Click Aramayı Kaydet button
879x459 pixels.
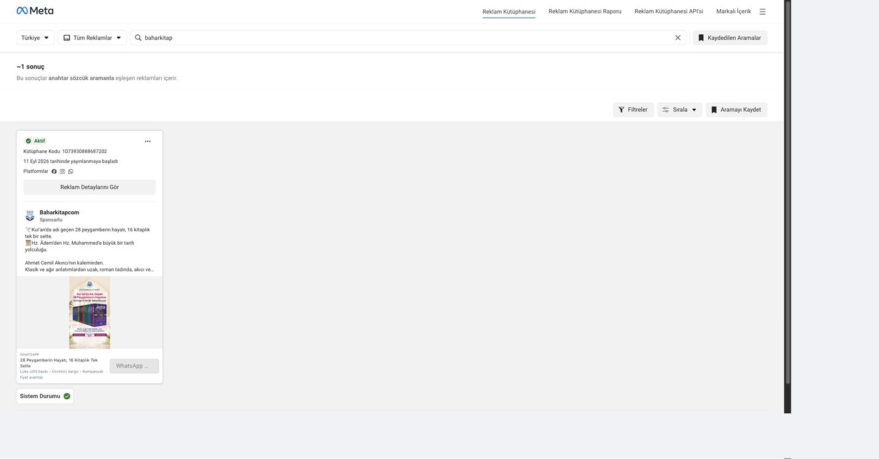tap(736, 110)
